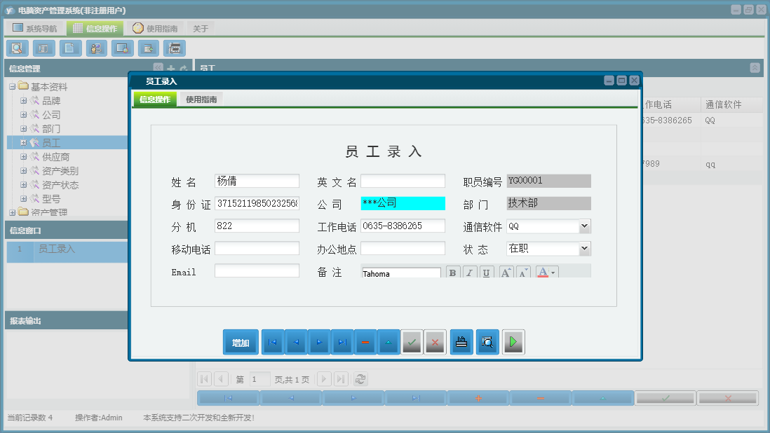The width and height of the screenshot is (770, 433).
Task: Click the green play arrow button
Action: tap(513, 342)
